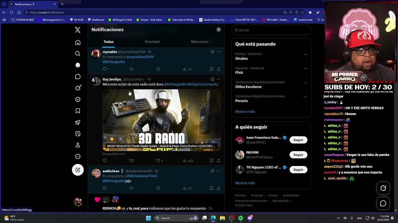The width and height of the screenshot is (398, 223).
Task: Click the X logo in the sidebar
Action: coord(78,30)
